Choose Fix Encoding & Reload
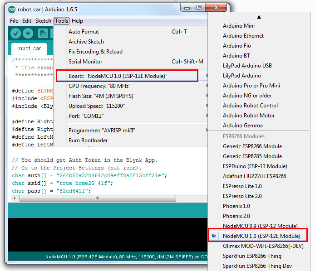This screenshot has width=315, height=271. tap(131, 52)
